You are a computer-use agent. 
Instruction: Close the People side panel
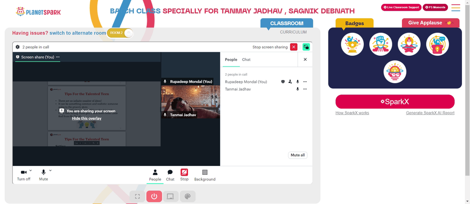[x=305, y=59]
